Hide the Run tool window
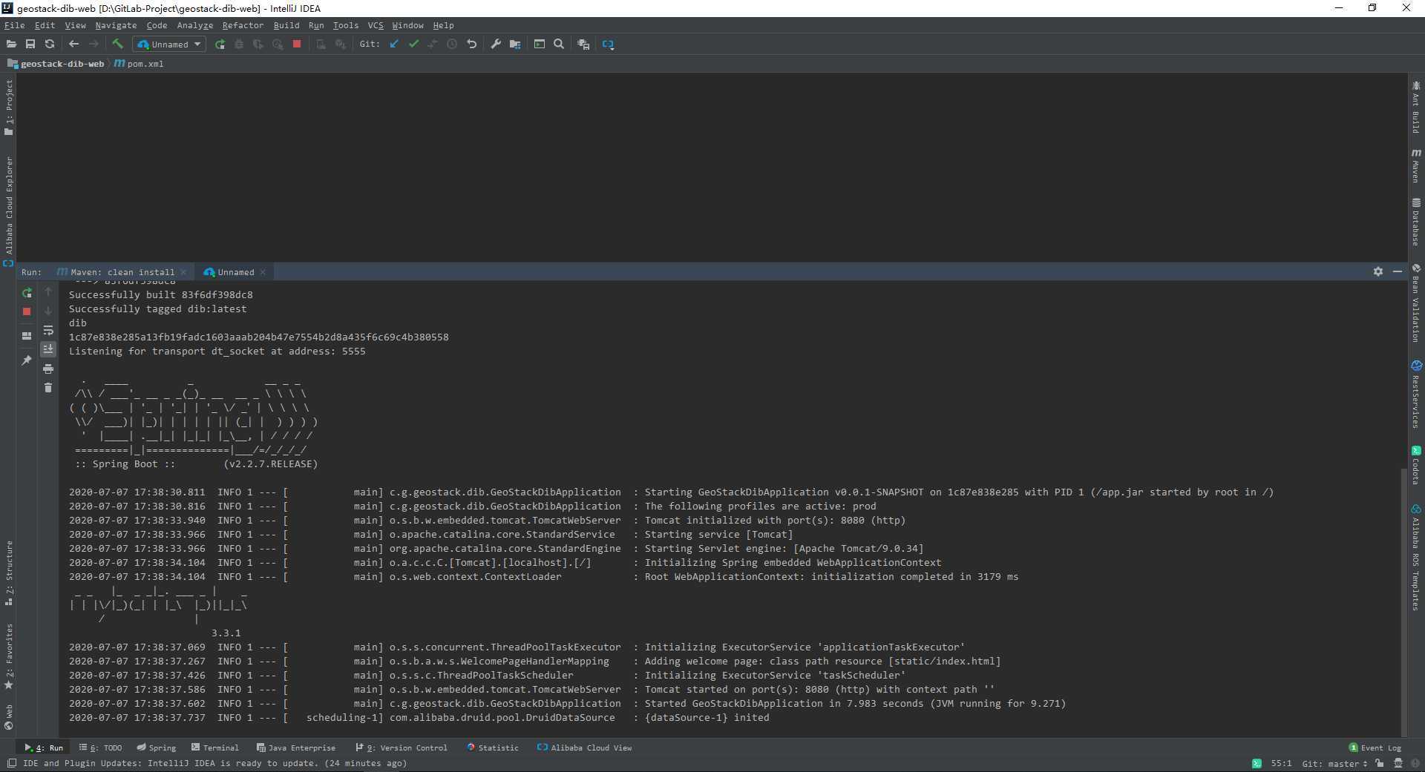Viewport: 1425px width, 772px height. tap(1398, 272)
